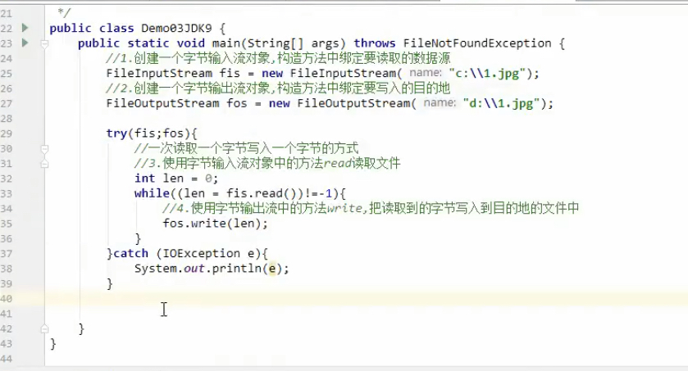Toggle the fold marker on line 31 comment
Image resolution: width=688 pixels, height=371 pixels.
[44, 164]
